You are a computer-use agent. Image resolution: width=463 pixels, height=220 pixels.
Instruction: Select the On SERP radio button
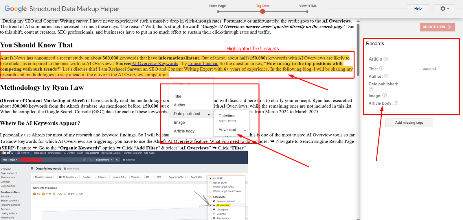(211, 178)
